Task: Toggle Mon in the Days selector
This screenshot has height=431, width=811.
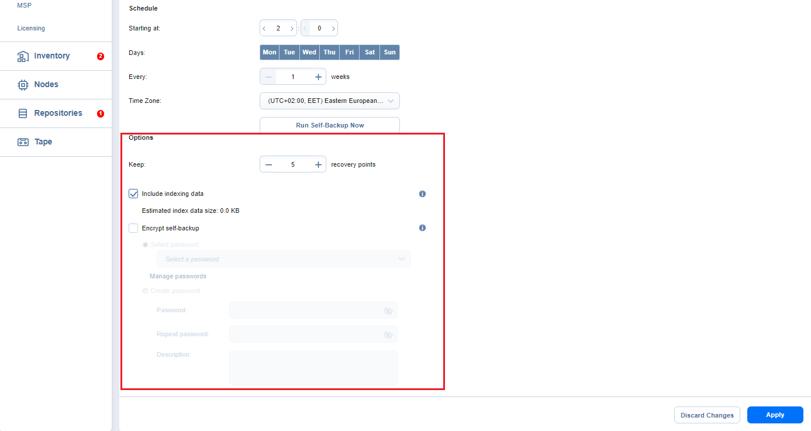Action: [x=270, y=52]
